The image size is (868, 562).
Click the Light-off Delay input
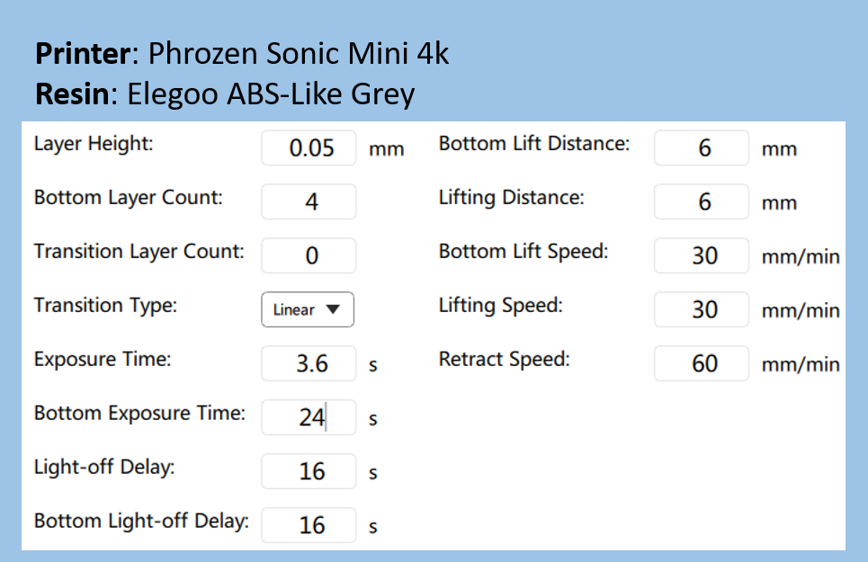tap(309, 471)
